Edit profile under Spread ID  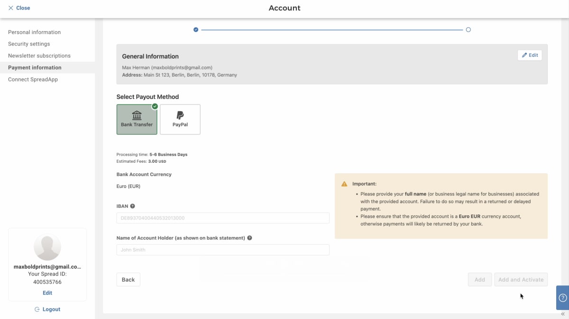point(47,293)
